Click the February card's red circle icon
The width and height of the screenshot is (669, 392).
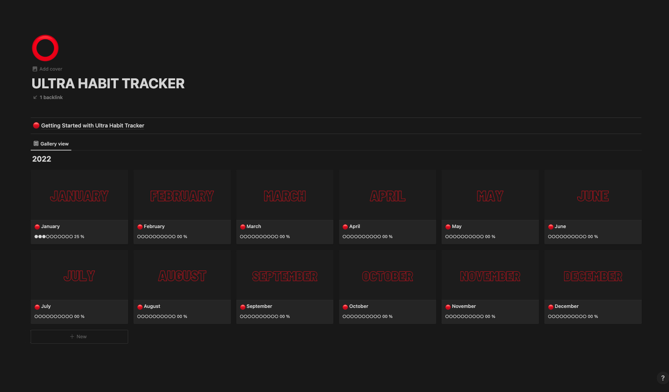point(140,226)
